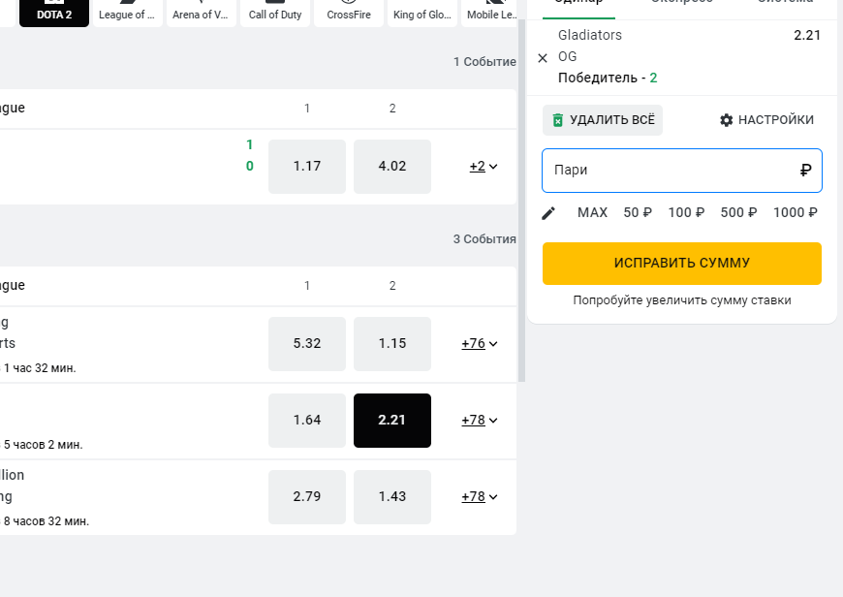Image resolution: width=843 pixels, height=597 pixels.
Task: Select the 2.79 odds
Action: pos(307,496)
